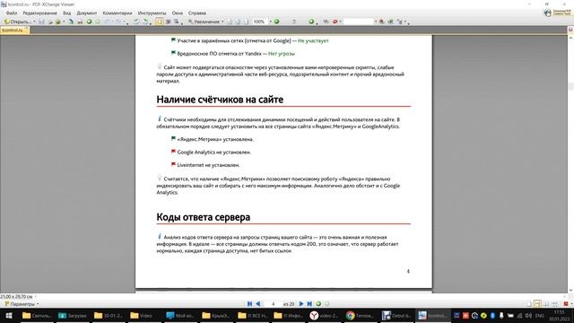Click the ENG language indicator in tray
This screenshot has height=323, width=574.
[x=540, y=315]
